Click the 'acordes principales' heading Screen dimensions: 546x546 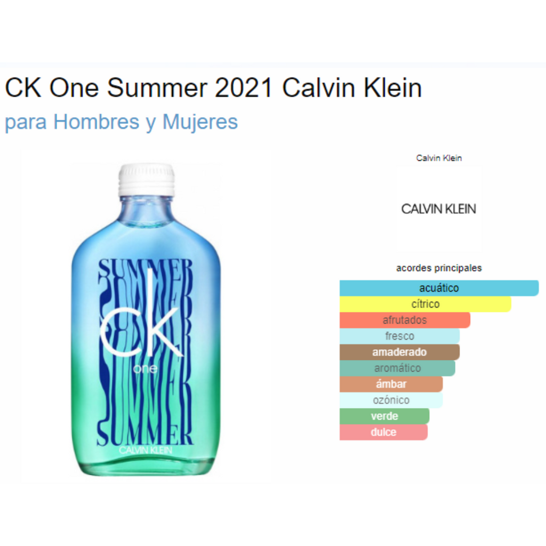(439, 268)
